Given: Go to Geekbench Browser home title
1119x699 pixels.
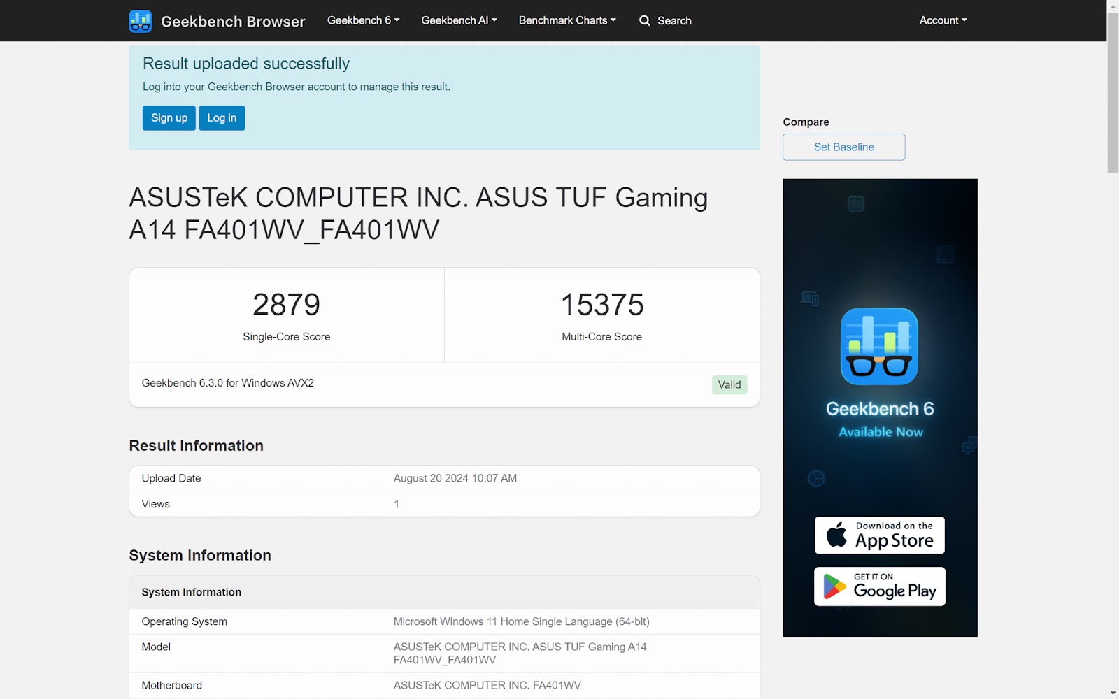Looking at the screenshot, I should 233,22.
